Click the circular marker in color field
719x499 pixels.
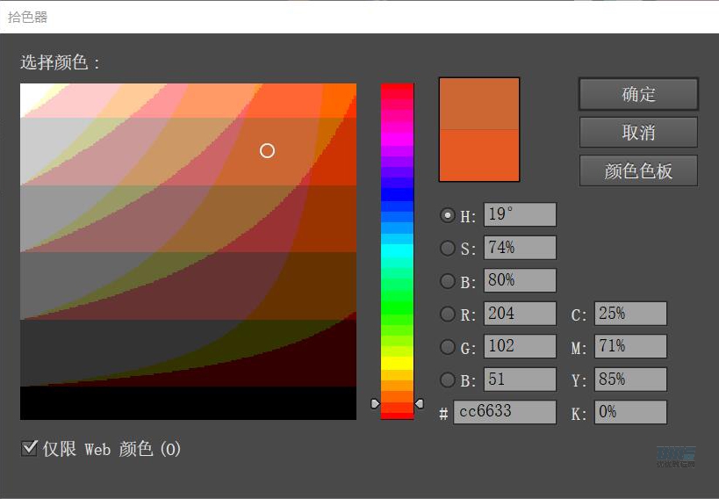268,151
